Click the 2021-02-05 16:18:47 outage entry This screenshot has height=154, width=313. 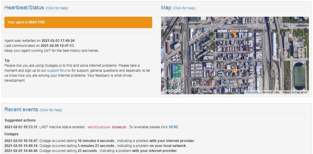(100, 141)
